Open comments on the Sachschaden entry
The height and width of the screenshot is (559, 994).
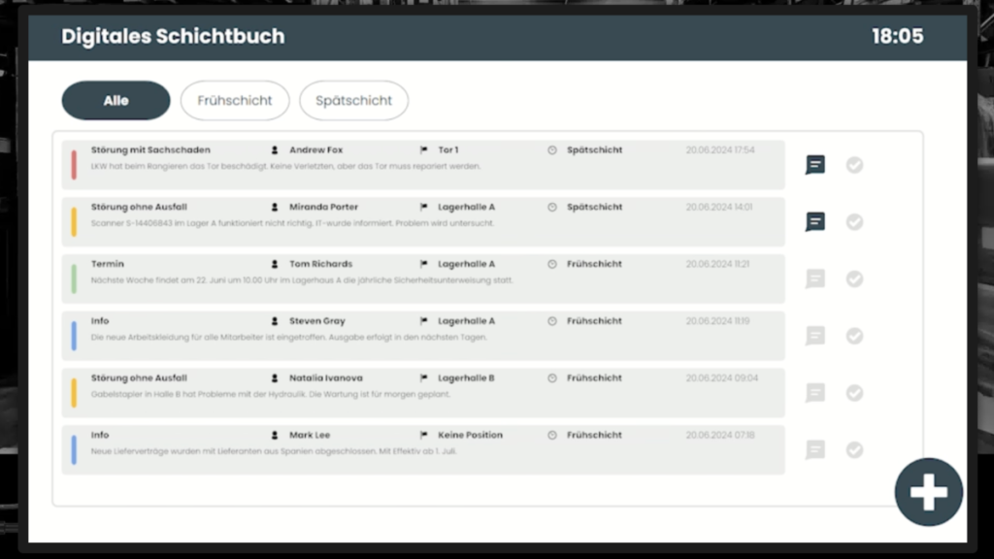coord(814,165)
